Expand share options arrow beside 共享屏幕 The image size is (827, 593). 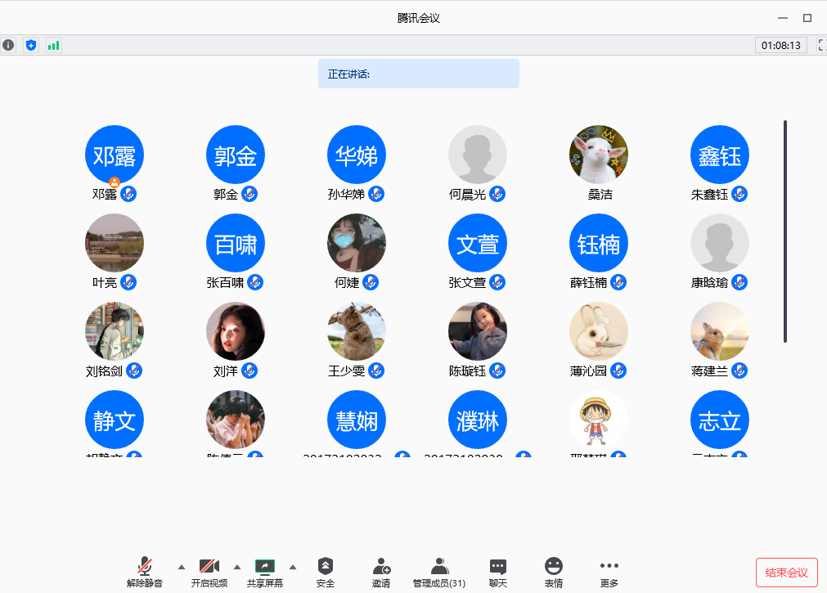(x=293, y=567)
